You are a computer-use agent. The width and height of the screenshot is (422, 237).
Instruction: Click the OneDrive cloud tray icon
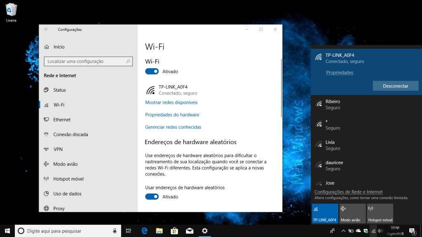tap(358, 231)
